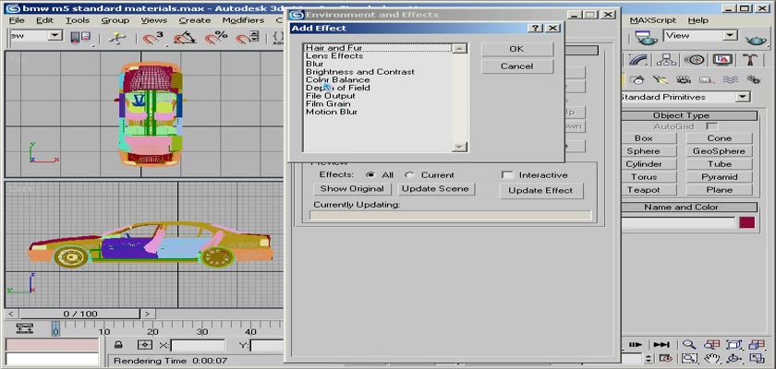Select Lens Effects in the list
This screenshot has height=369, width=776.
coord(334,56)
